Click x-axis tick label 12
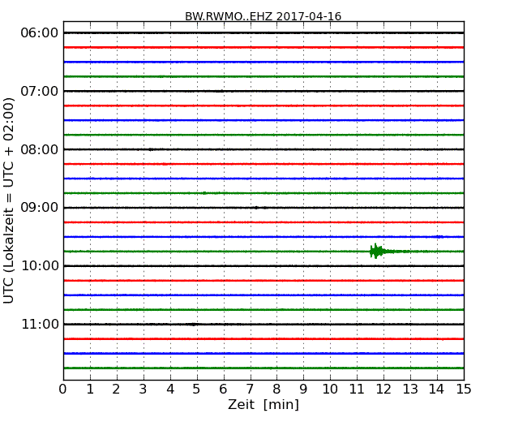Viewport: 527px width, 422px height. (x=383, y=390)
